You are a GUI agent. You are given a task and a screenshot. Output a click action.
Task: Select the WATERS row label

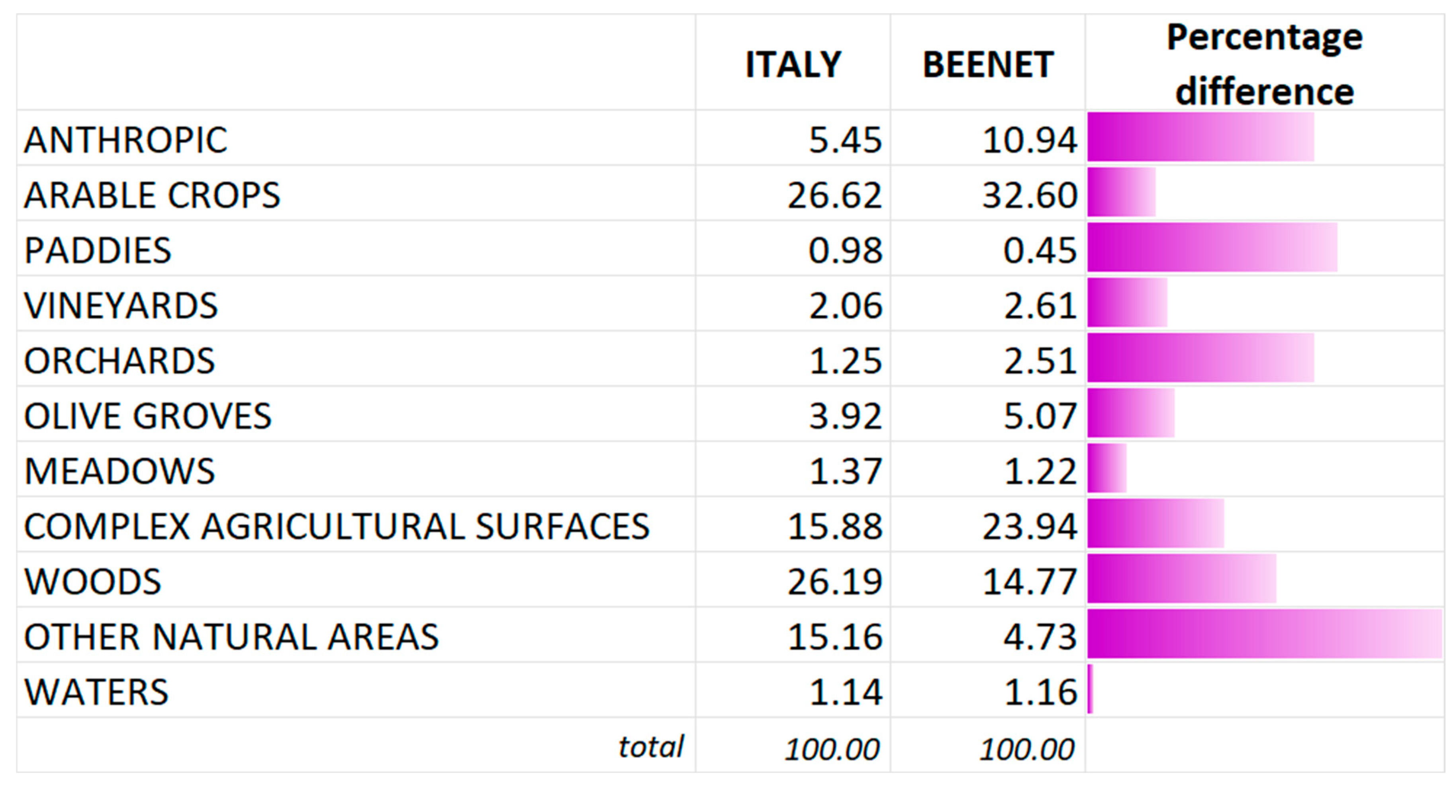tap(96, 691)
